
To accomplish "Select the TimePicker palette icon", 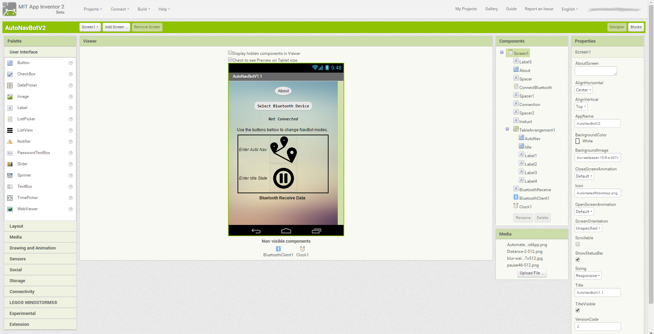I will point(10,198).
